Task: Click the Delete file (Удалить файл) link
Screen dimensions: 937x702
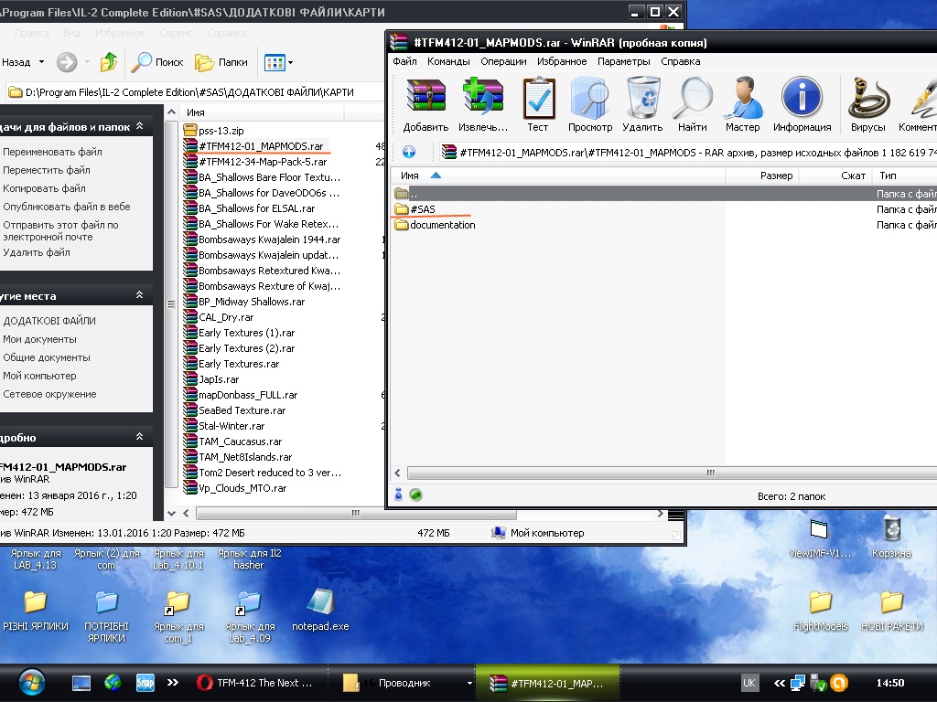Action: click(x=37, y=252)
